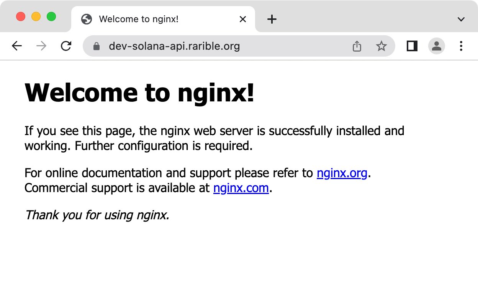
Task: Close the Welcome to nginx! tab
Action: [242, 19]
